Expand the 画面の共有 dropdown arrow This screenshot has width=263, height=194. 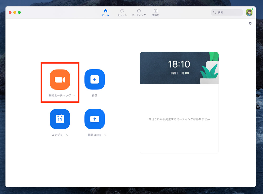click(x=105, y=135)
